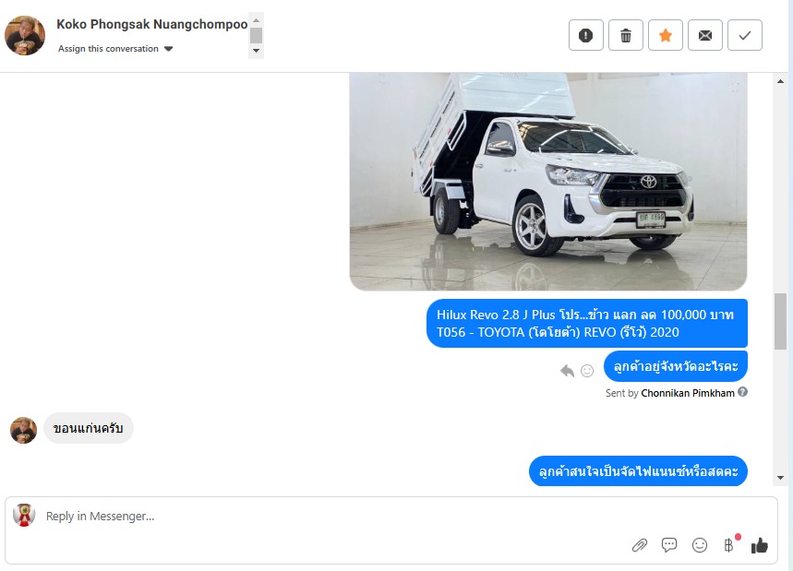This screenshot has height=571, width=793.
Task: Click the baht payment icon
Action: [x=728, y=545]
